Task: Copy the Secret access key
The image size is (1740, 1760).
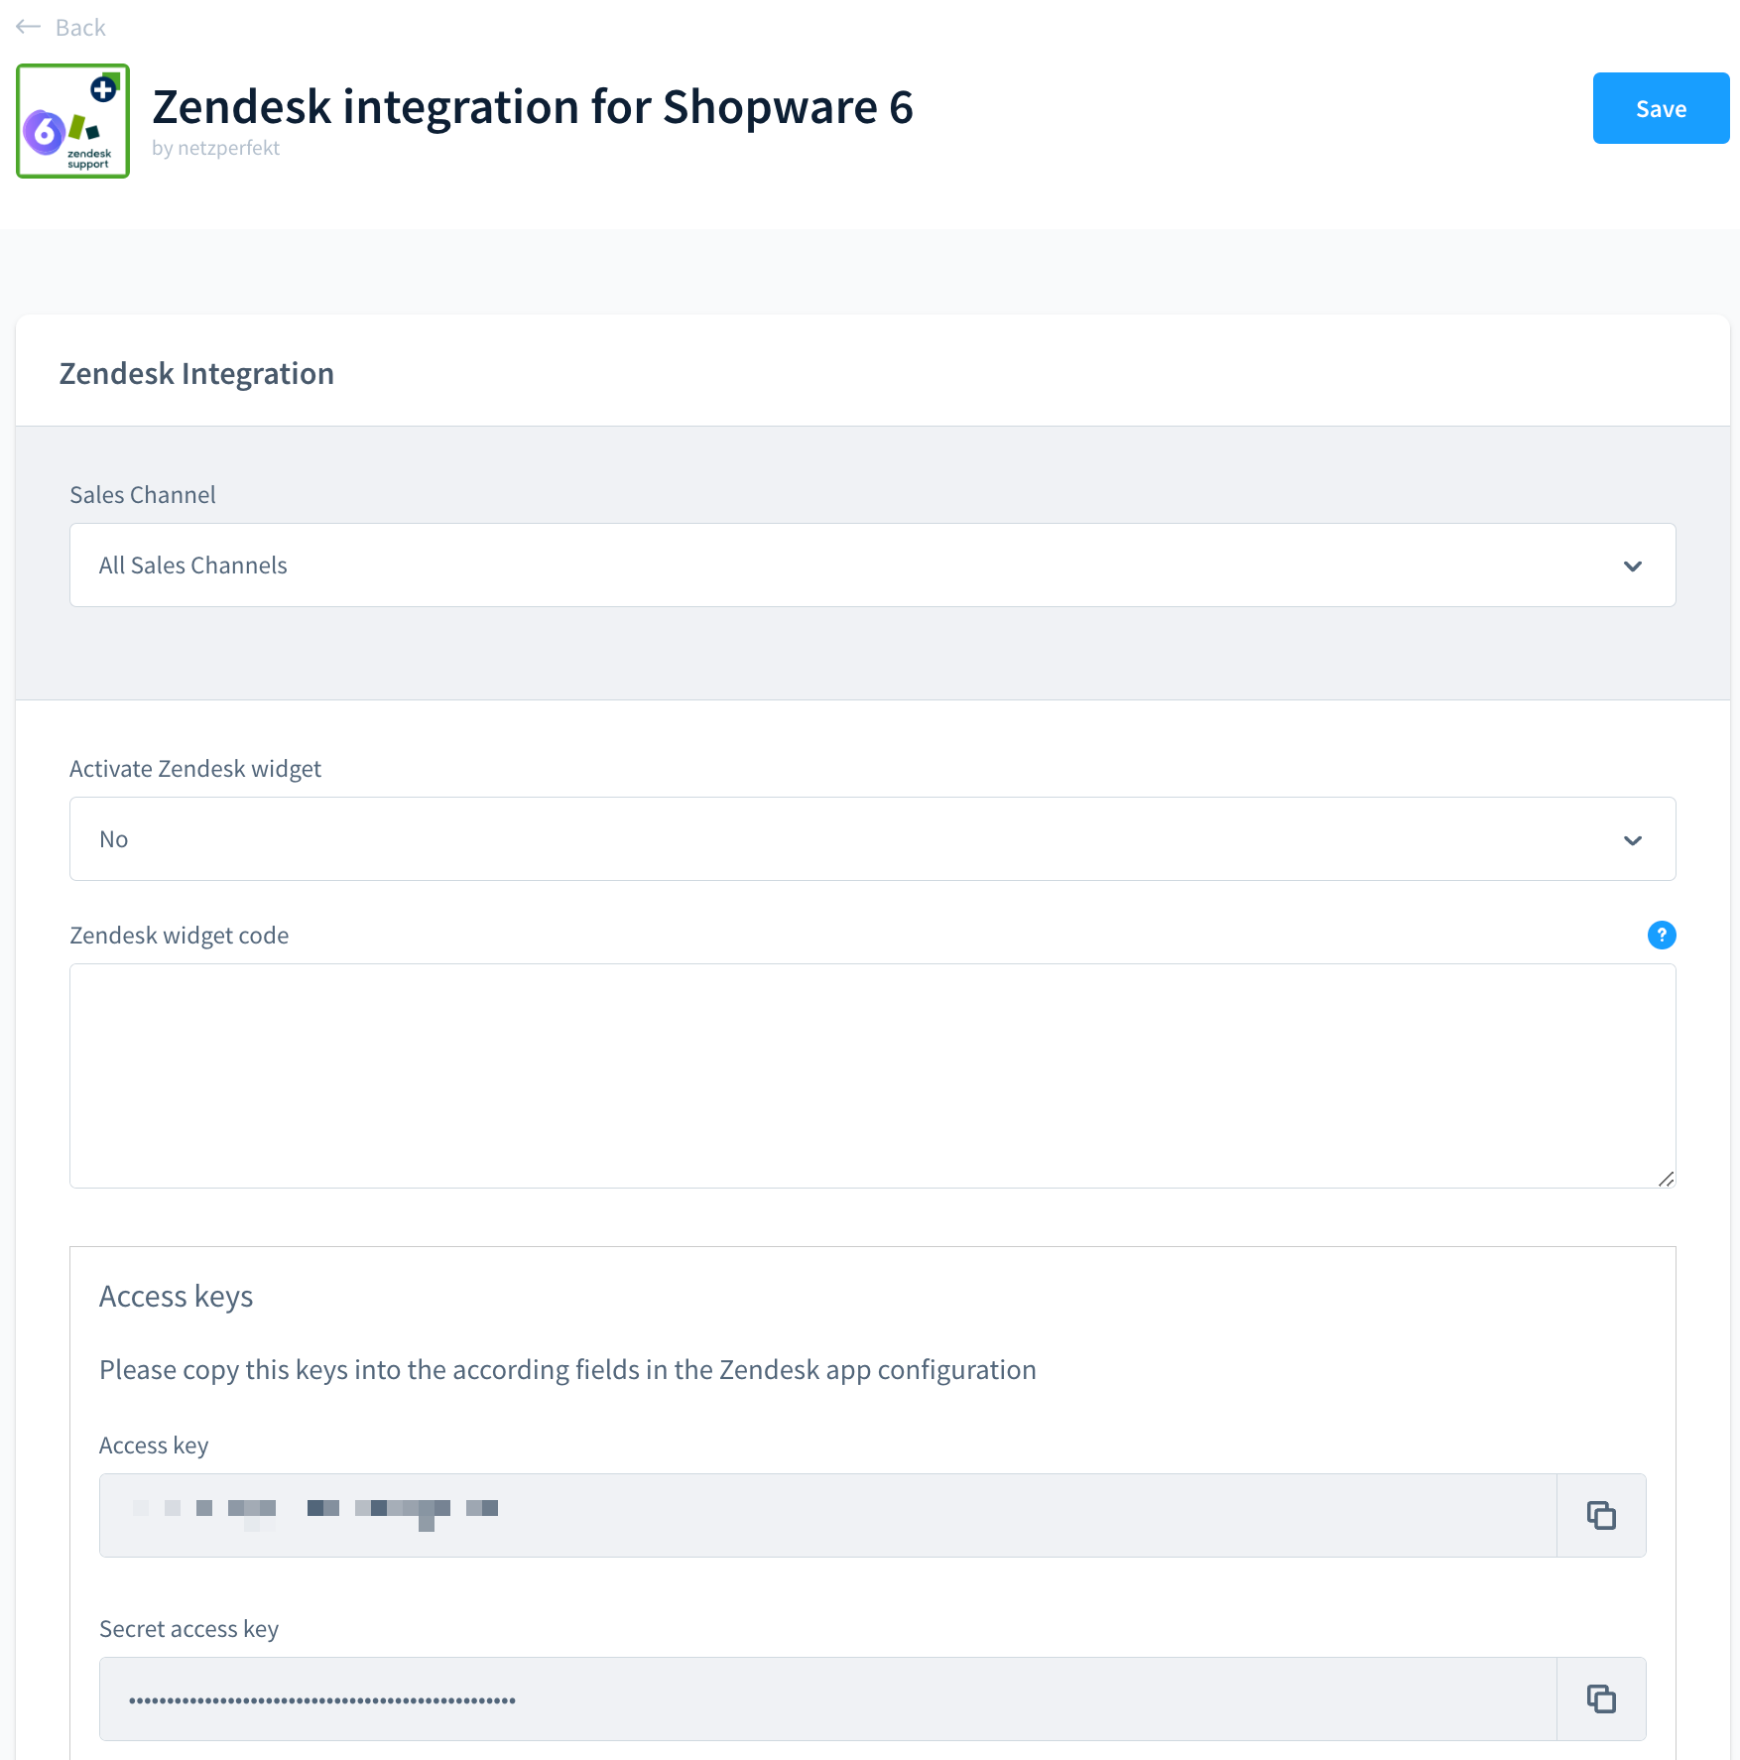Action: tap(1601, 1698)
